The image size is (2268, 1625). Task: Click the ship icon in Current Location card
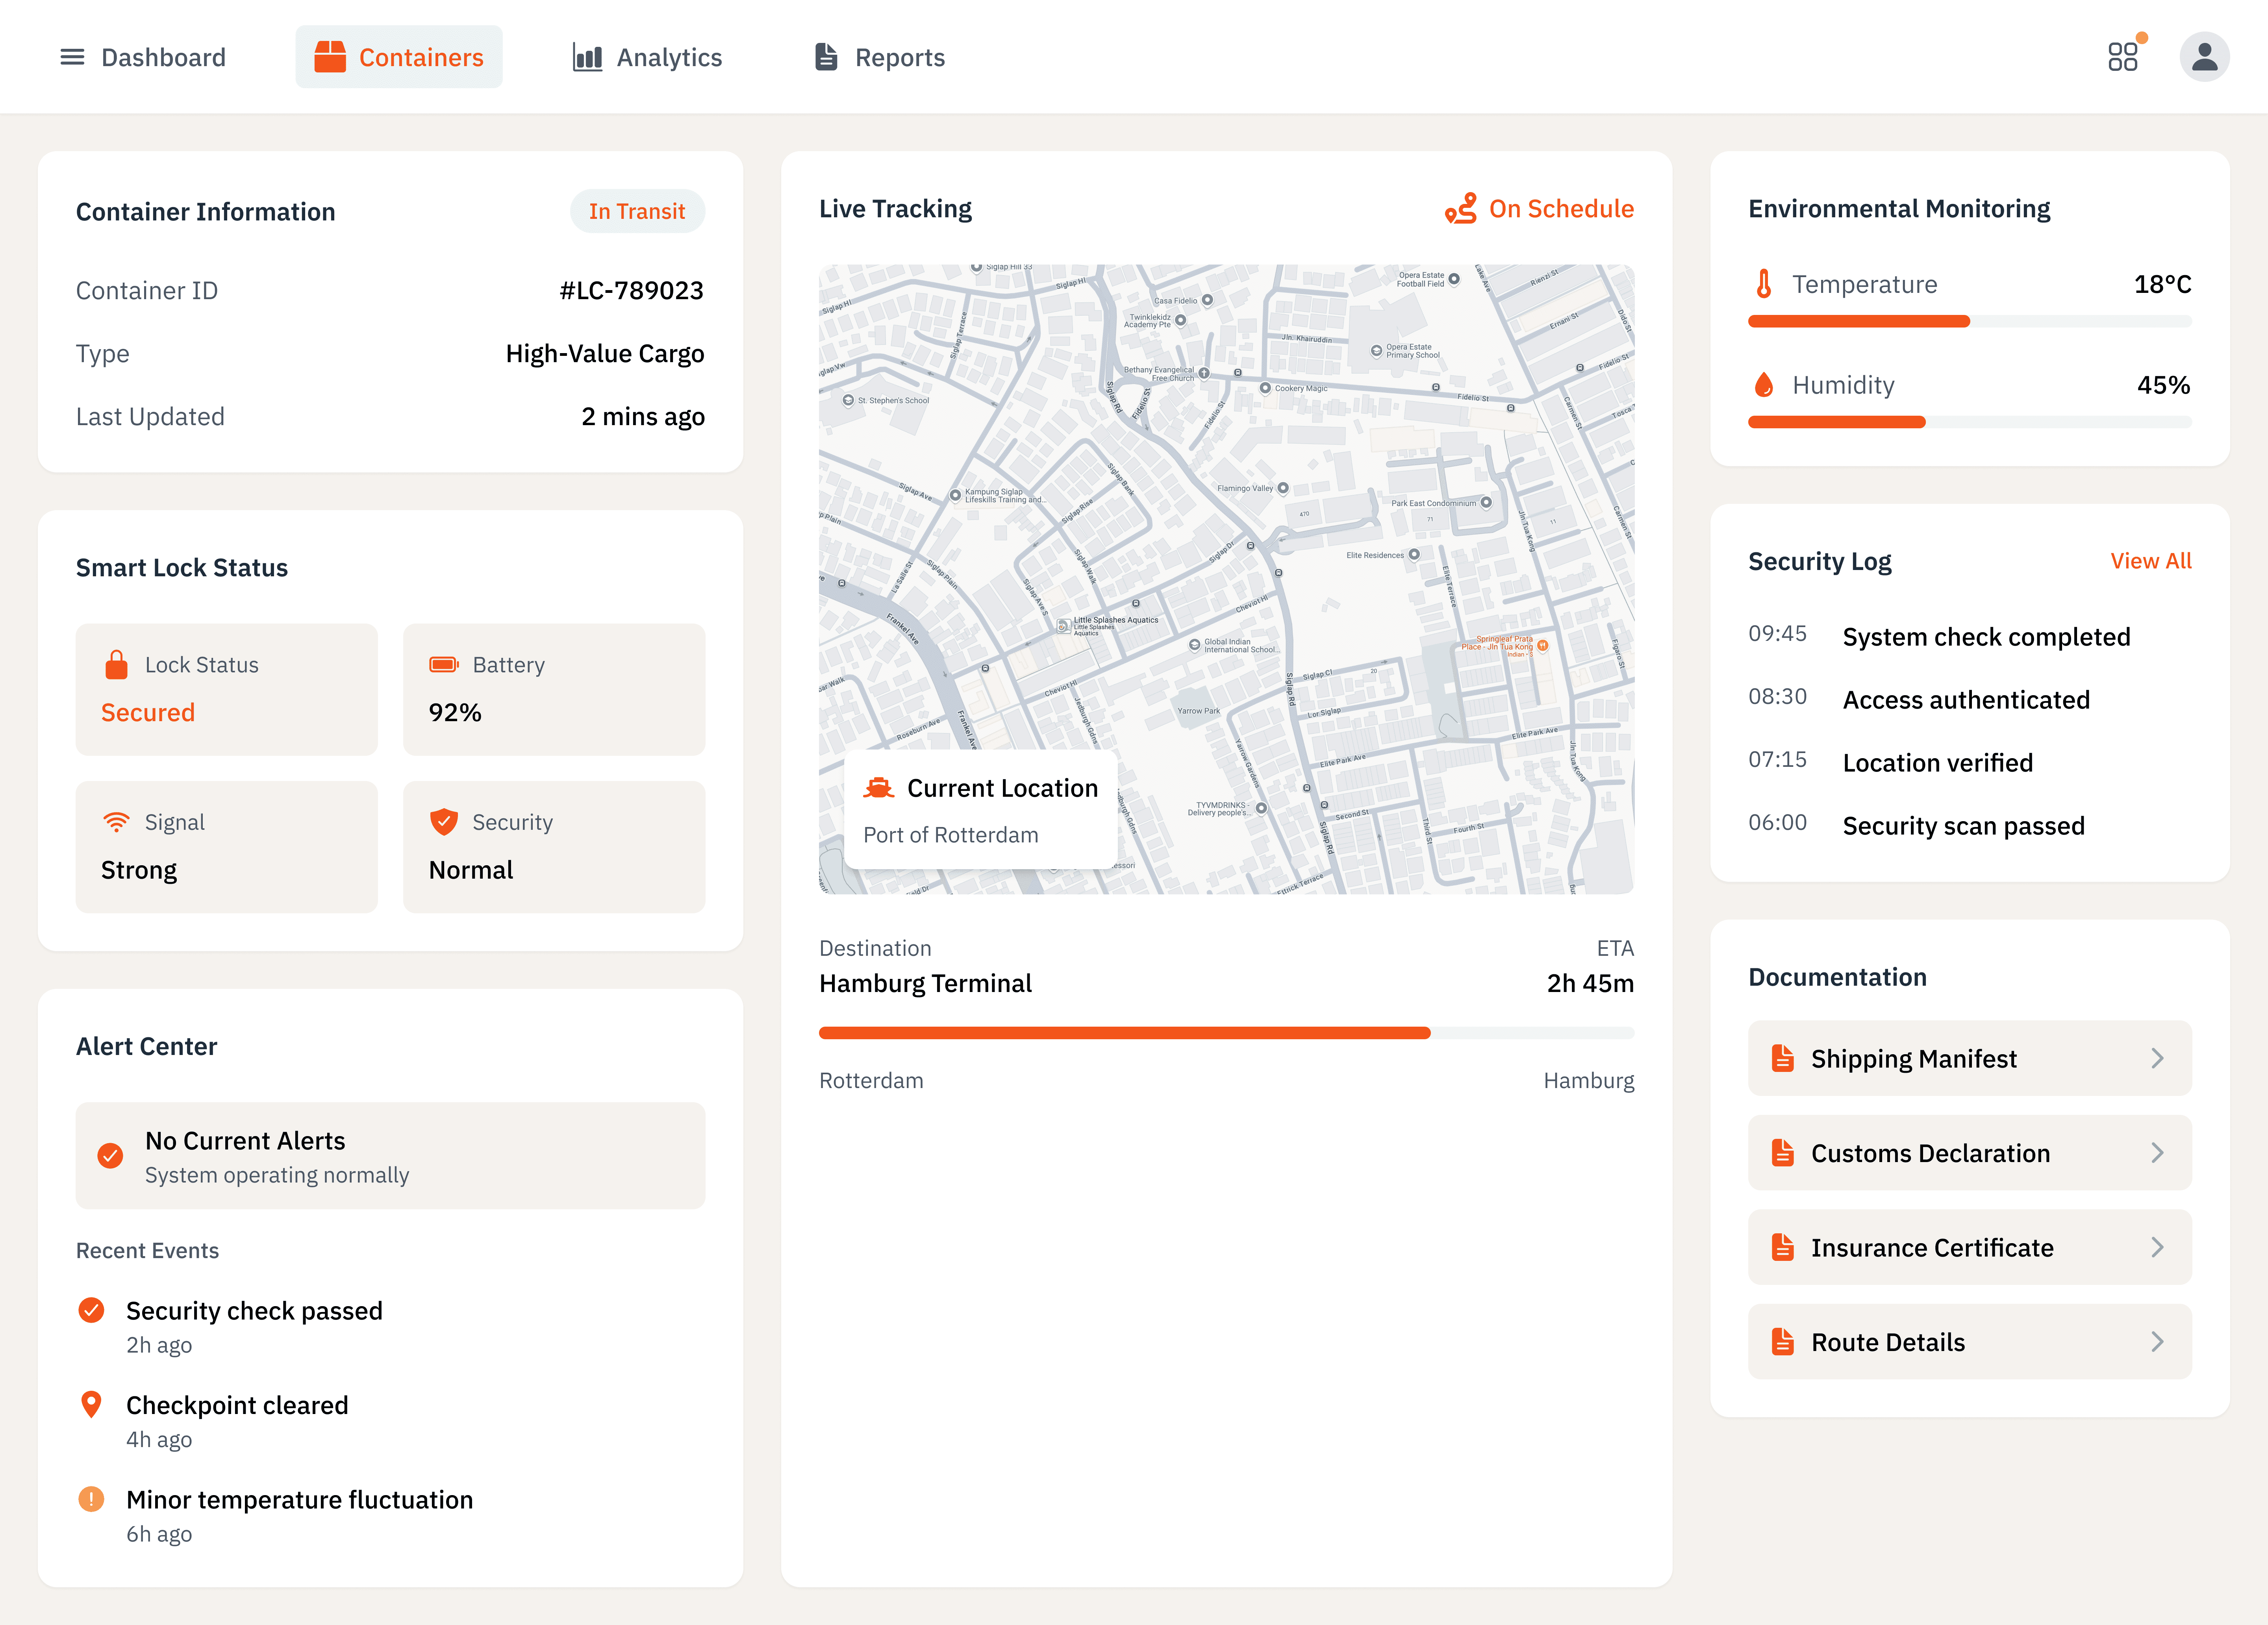click(879, 788)
